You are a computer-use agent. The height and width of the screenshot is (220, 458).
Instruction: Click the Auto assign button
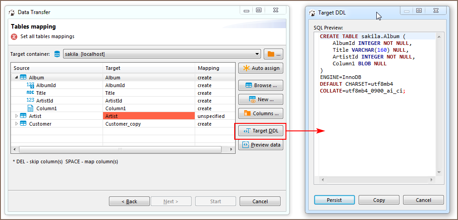pyautogui.click(x=261, y=68)
